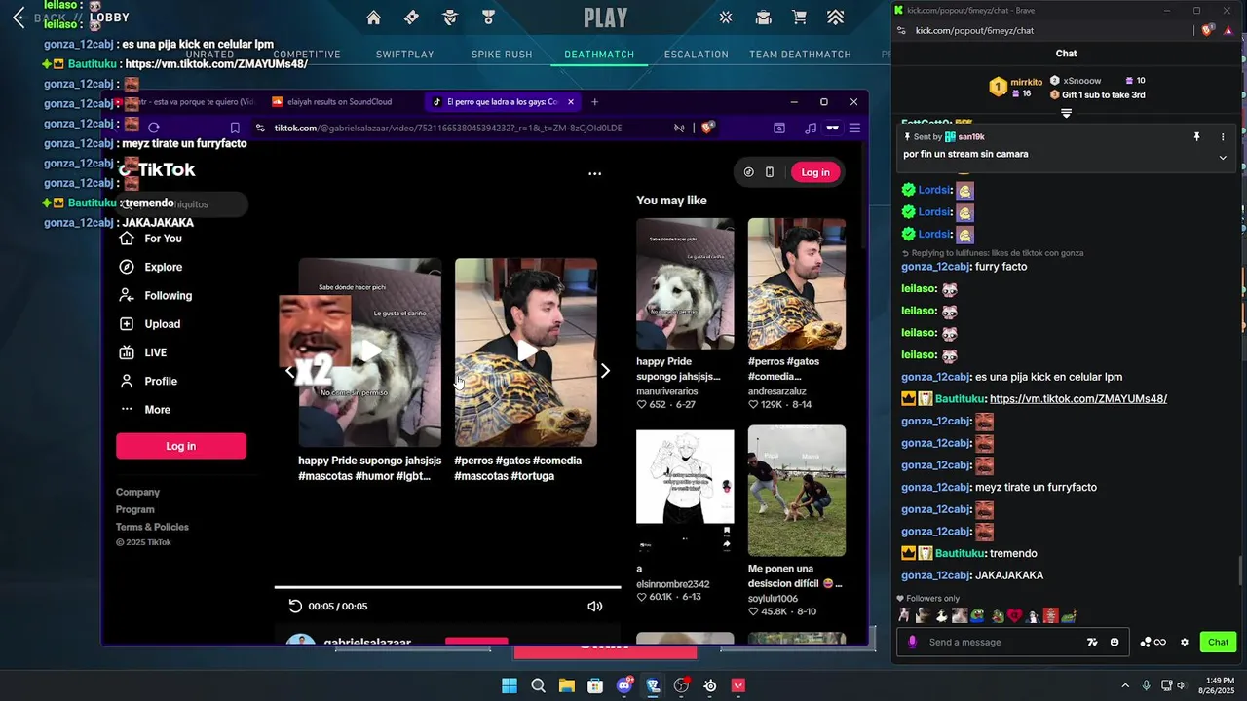Open Discord from the taskbar
The width and height of the screenshot is (1247, 701).
624,685
